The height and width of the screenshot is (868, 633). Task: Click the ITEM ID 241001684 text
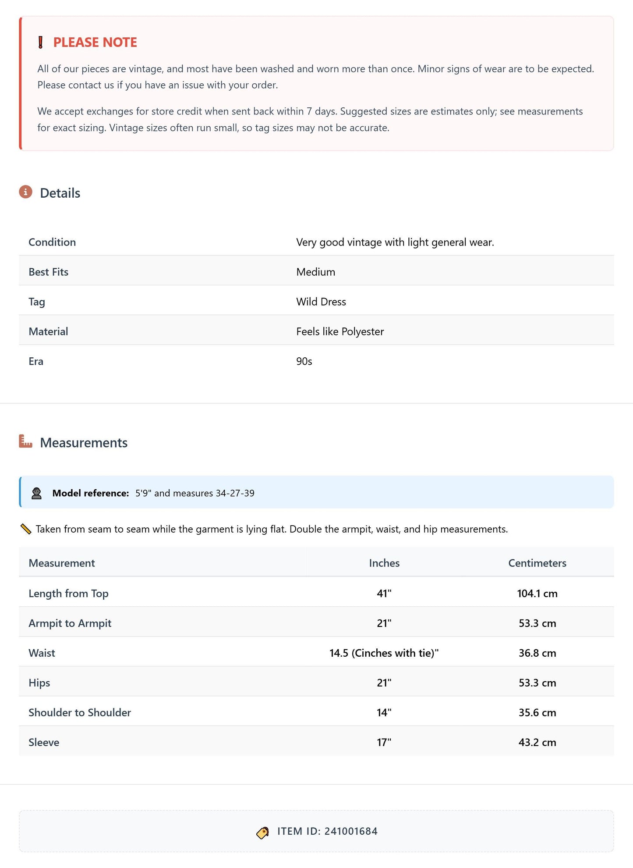tap(327, 831)
